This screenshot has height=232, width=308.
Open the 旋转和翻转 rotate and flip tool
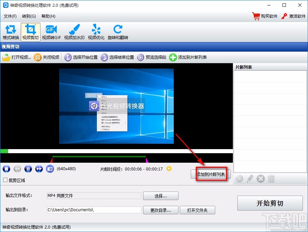[x=118, y=32]
